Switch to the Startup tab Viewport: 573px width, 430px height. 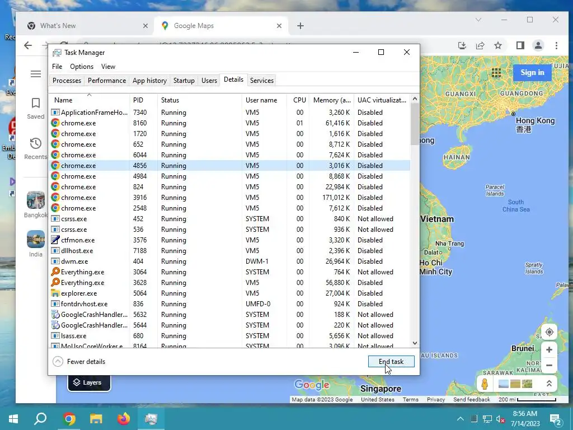[184, 81]
